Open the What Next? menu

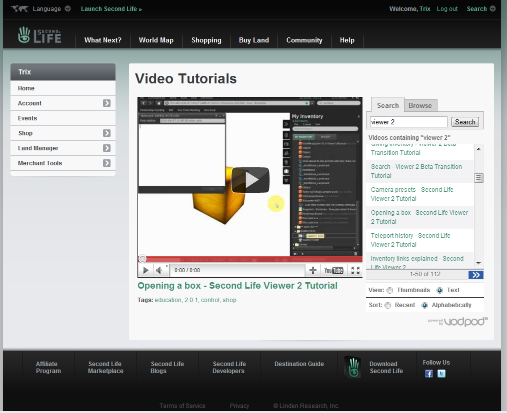click(103, 40)
